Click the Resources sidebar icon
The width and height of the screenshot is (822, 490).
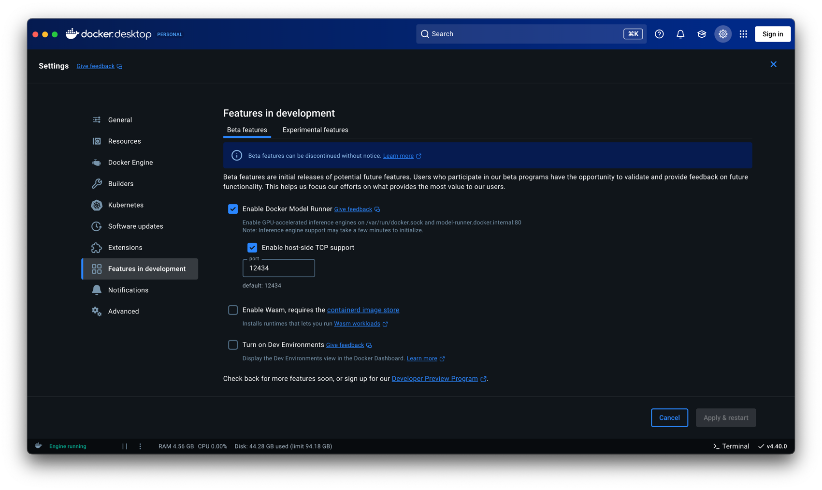coord(97,141)
